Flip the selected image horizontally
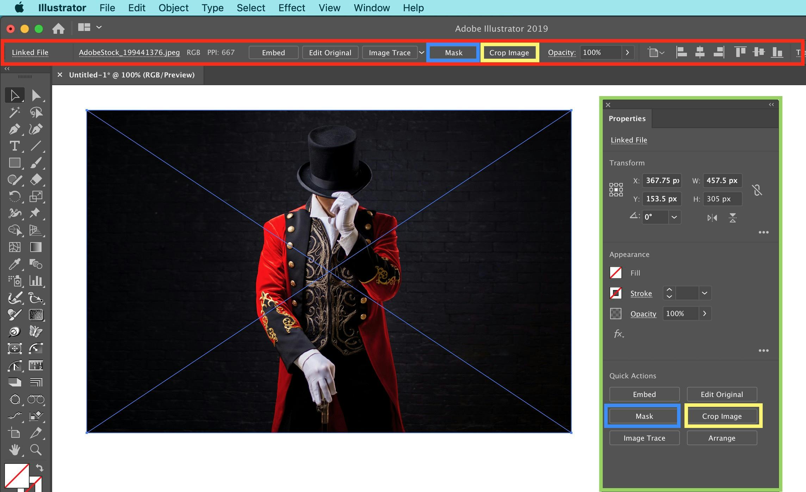The width and height of the screenshot is (806, 492). point(712,218)
